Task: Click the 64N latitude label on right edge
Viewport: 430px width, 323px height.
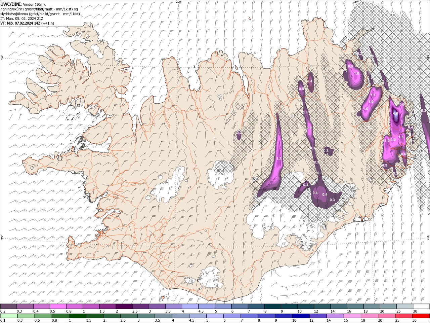Action: (x=428, y=238)
